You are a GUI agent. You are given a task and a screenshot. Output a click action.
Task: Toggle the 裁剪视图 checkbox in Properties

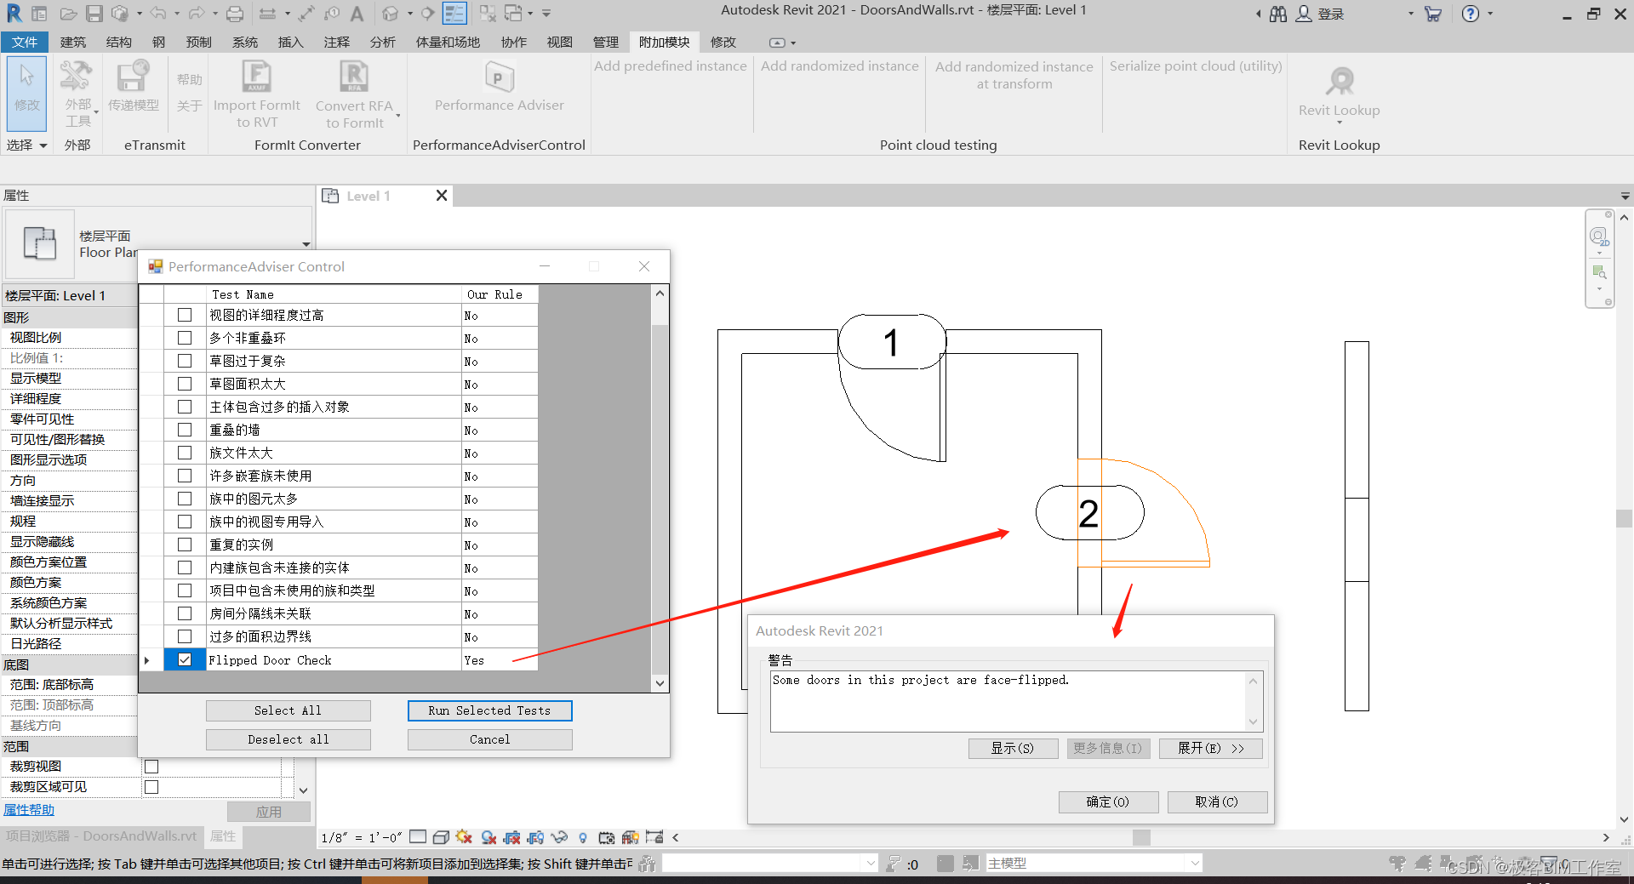coord(151,766)
